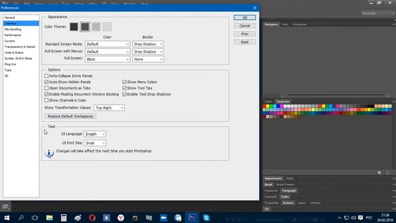396x223 pixels.
Task: Toggle Auto-Show Hidden Panels checkbox
Action: point(46,82)
